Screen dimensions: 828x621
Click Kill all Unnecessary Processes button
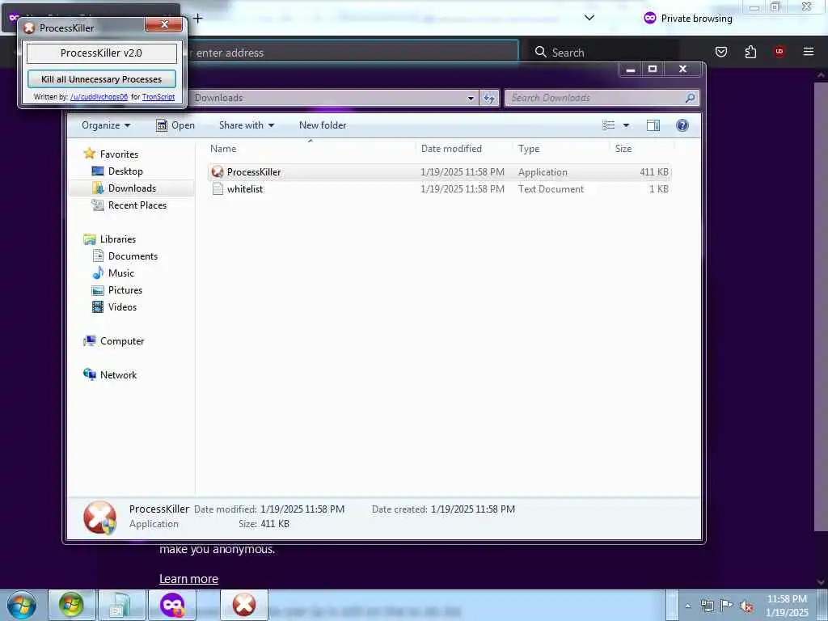pyautogui.click(x=101, y=79)
